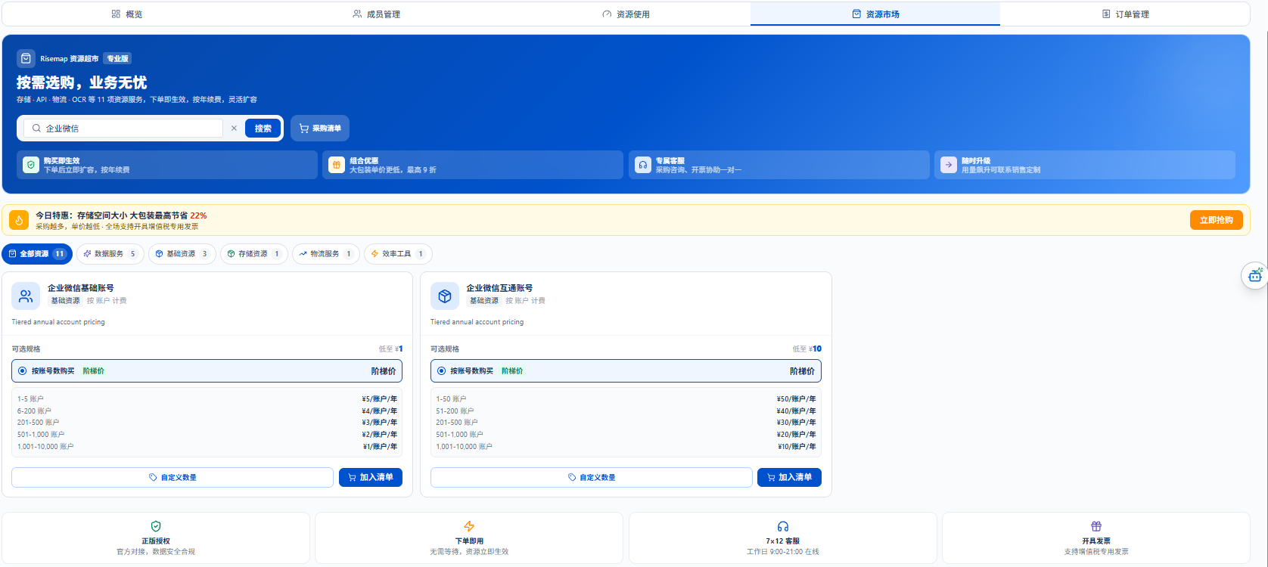Viewport: 1268px width, 567px height.
Task: Filter resources by 存储资源
Action: click(254, 254)
